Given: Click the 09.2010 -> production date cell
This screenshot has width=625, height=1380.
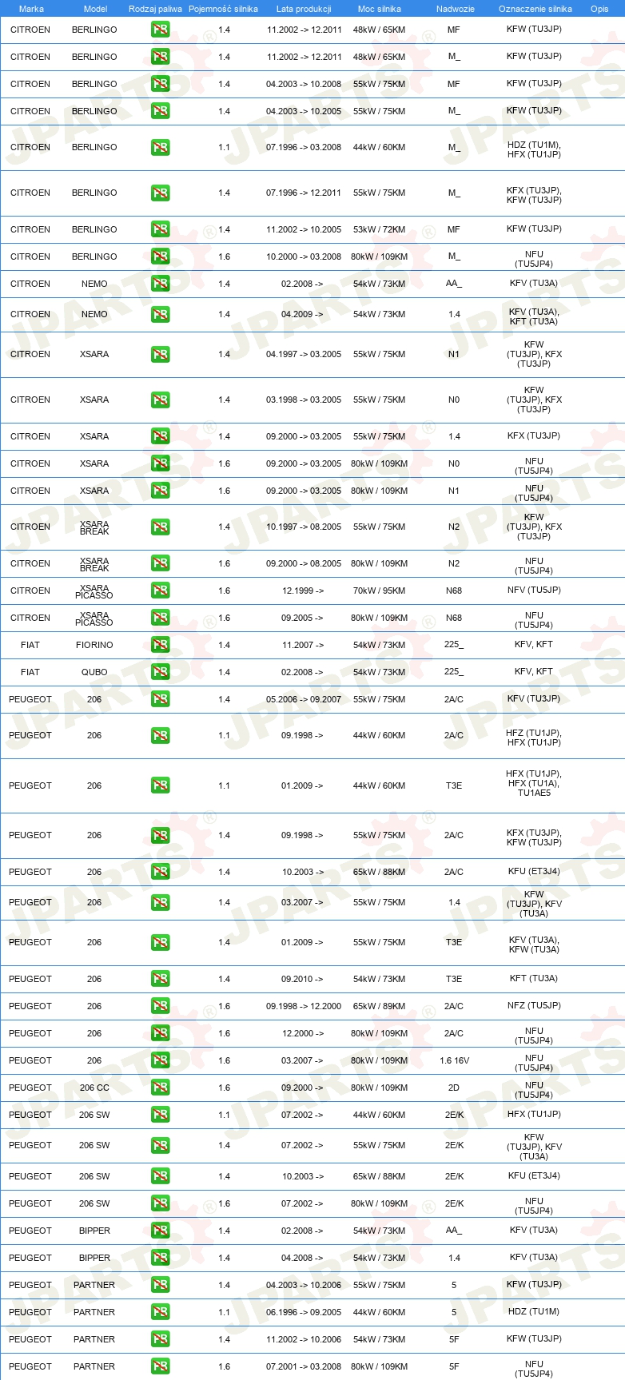Looking at the screenshot, I should coord(304,979).
